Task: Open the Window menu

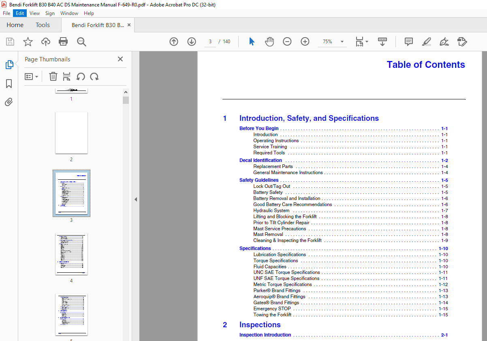Action: click(x=69, y=13)
